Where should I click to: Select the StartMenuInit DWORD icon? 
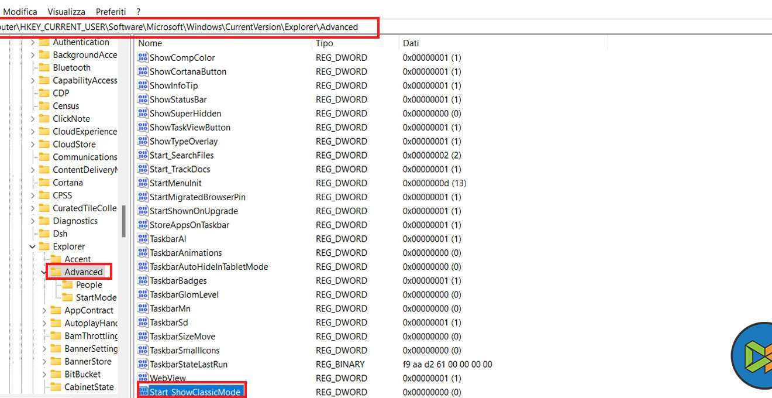pyautogui.click(x=143, y=183)
